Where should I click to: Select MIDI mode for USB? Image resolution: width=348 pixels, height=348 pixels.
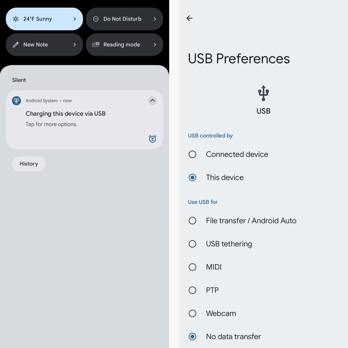pyautogui.click(x=192, y=267)
